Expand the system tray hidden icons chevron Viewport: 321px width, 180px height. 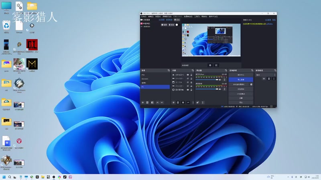click(288, 177)
